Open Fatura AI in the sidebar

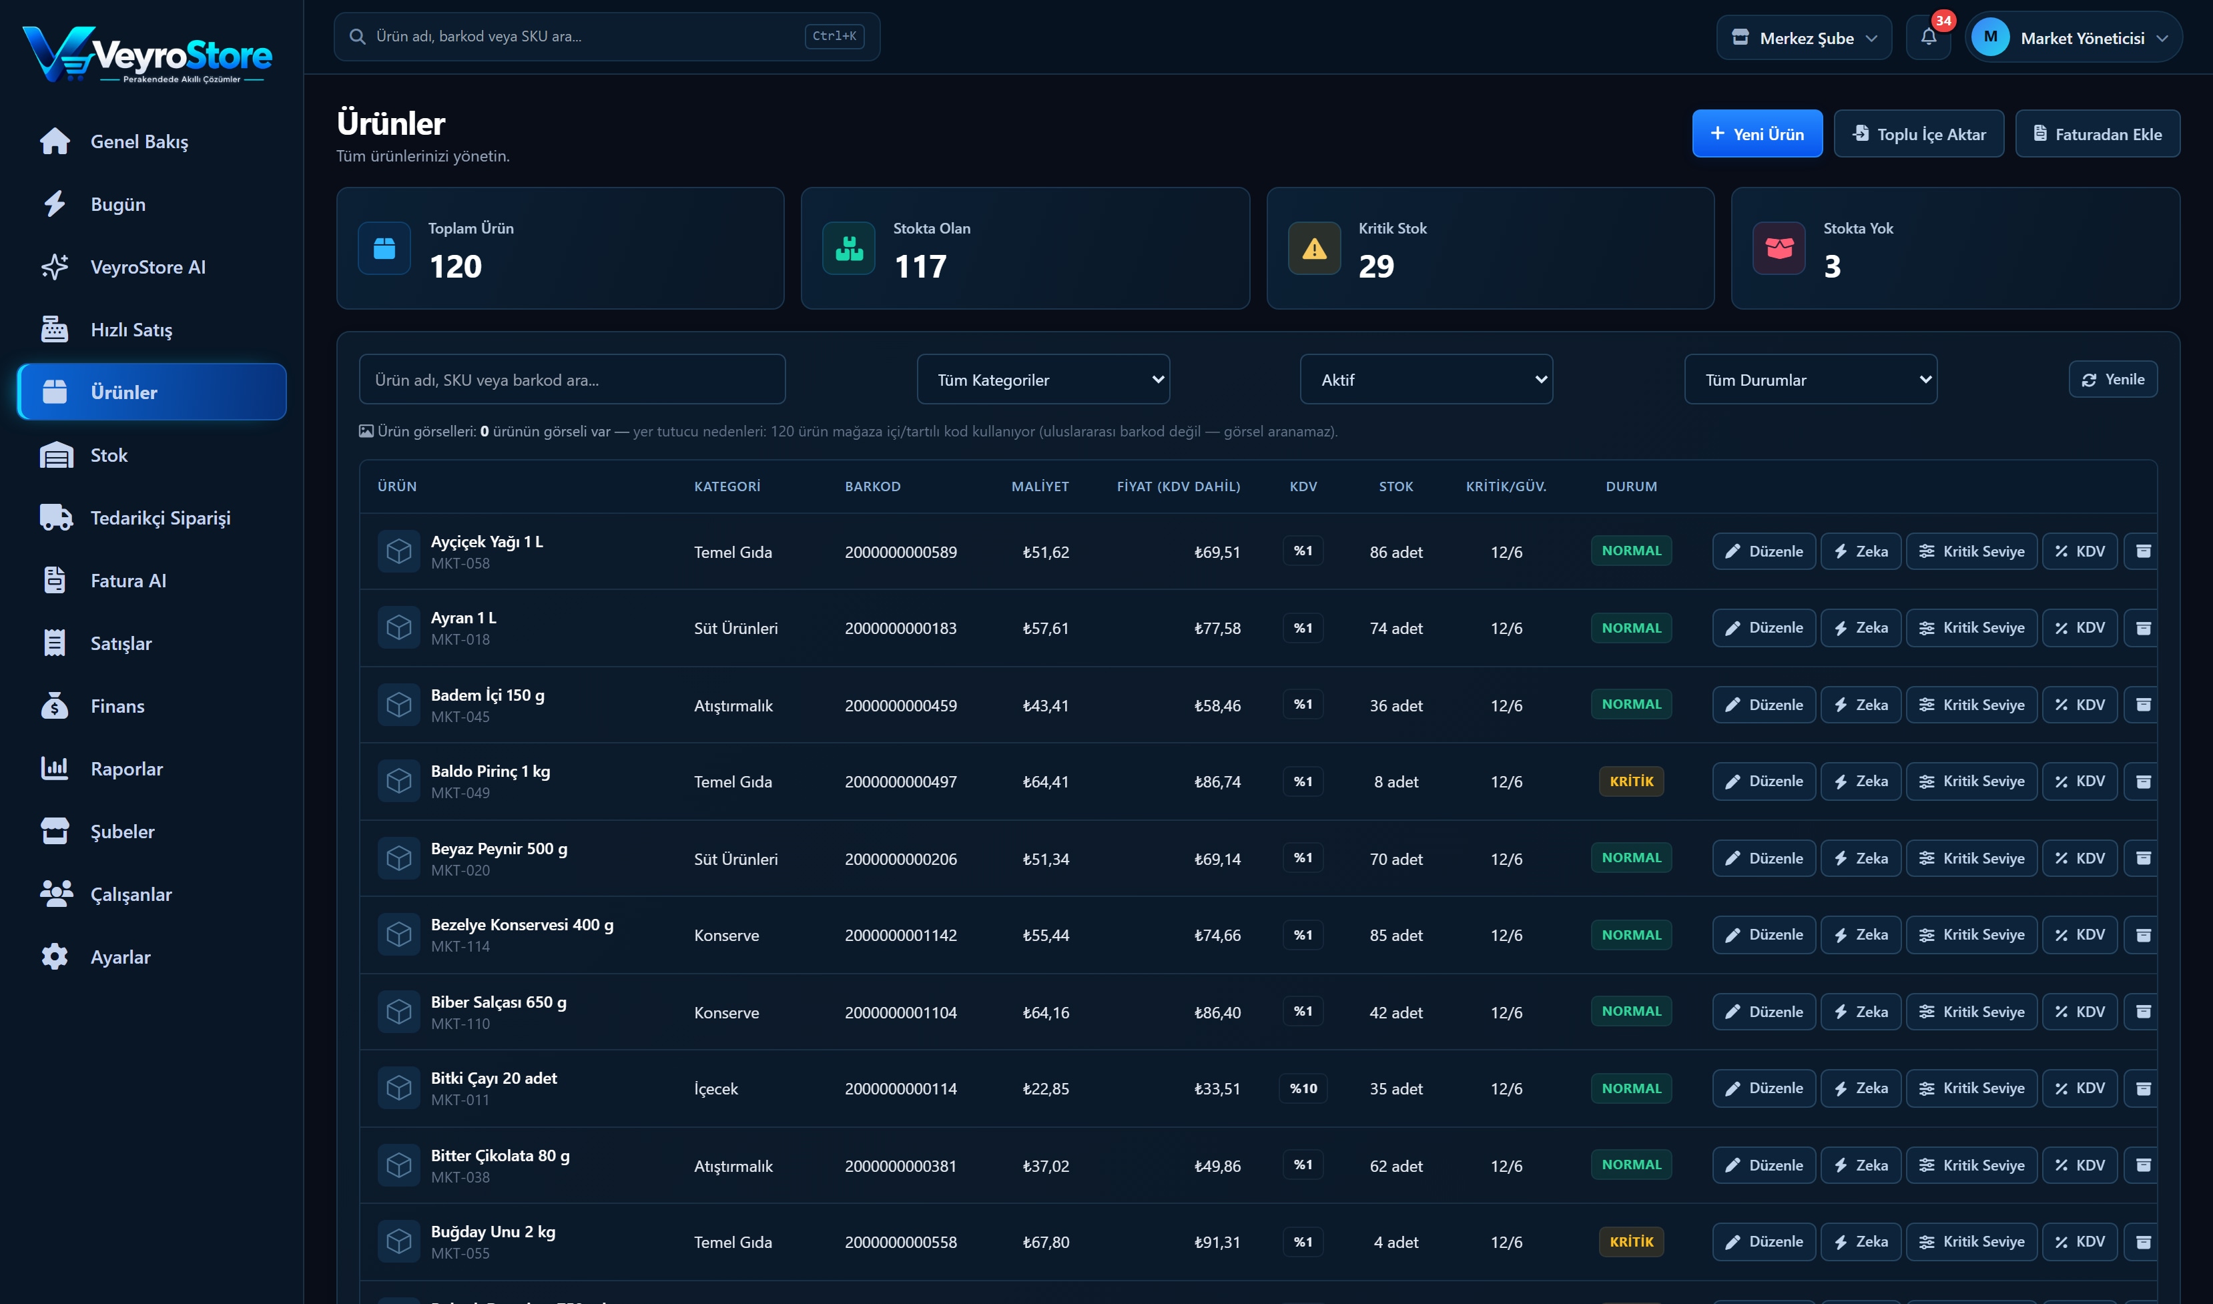tap(152, 581)
